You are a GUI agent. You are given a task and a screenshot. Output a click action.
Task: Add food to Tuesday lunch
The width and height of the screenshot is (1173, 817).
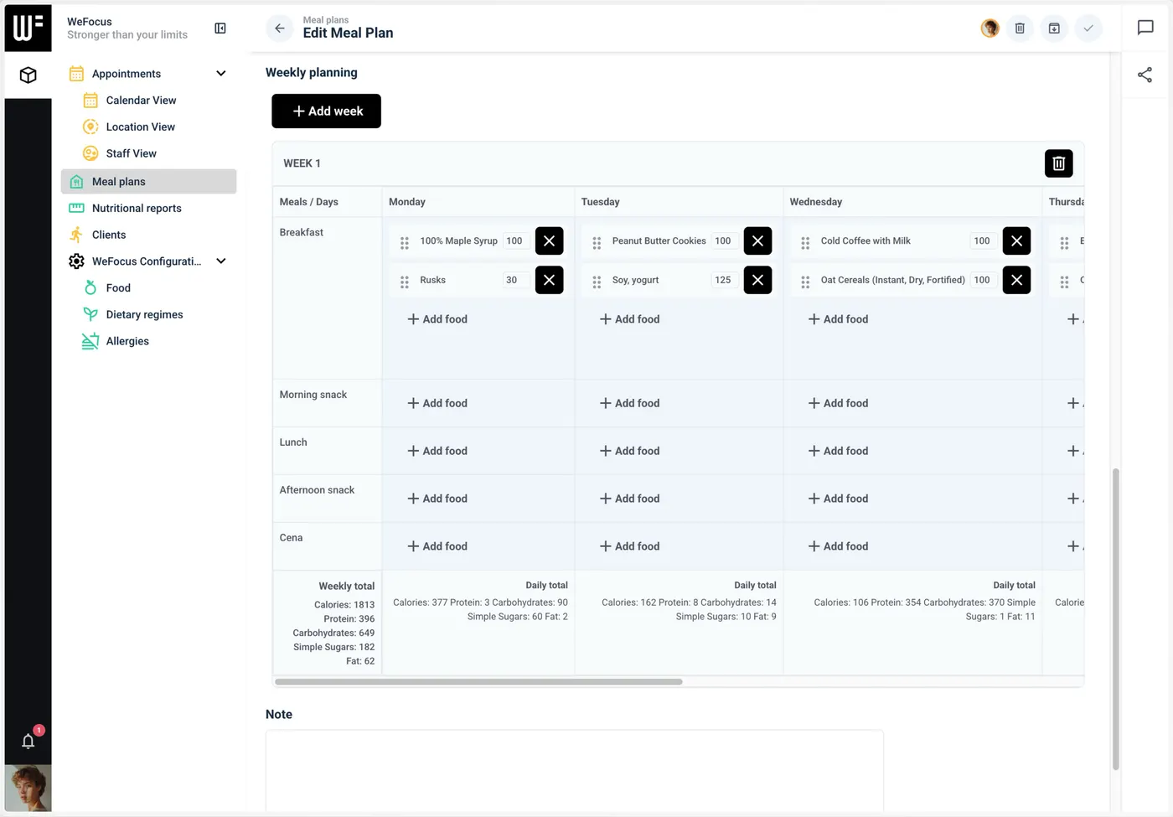click(629, 451)
